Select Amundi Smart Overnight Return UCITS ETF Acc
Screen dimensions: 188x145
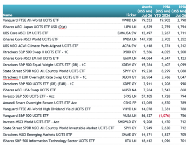click(40, 103)
